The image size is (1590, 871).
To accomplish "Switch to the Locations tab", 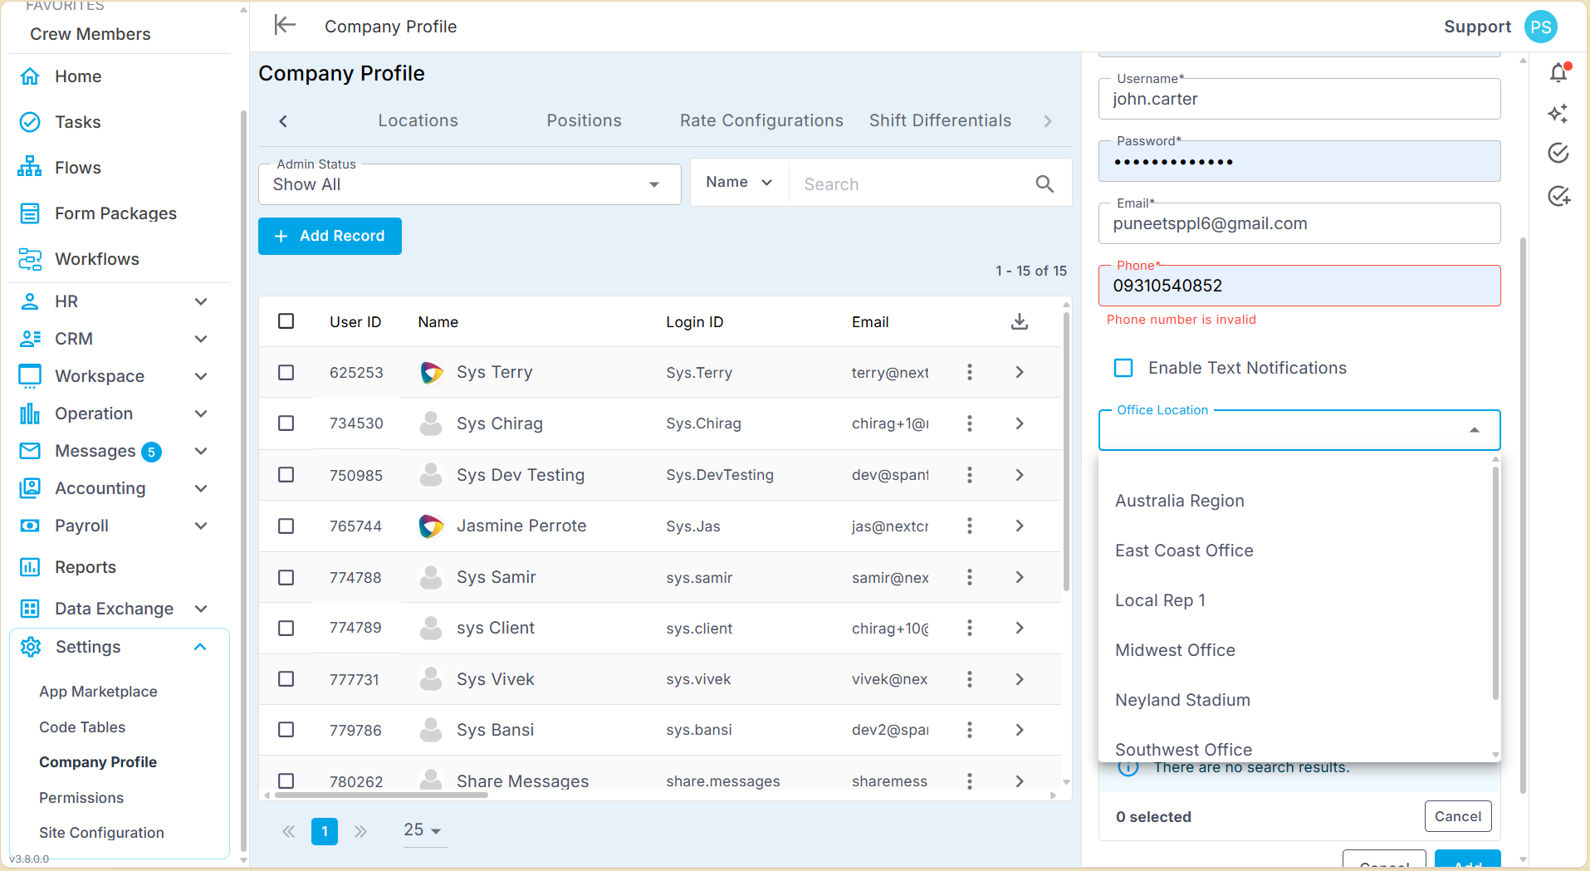I will pyautogui.click(x=418, y=120).
